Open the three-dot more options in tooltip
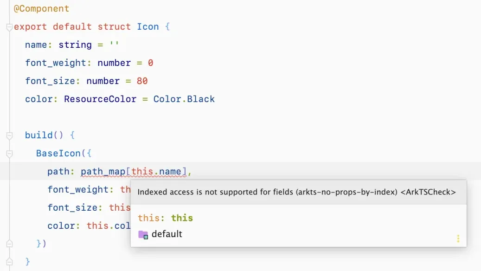This screenshot has width=481, height=271. point(458,239)
